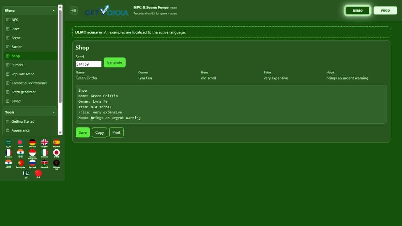
Task: Click item value 'old scroll'
Action: coord(209,78)
